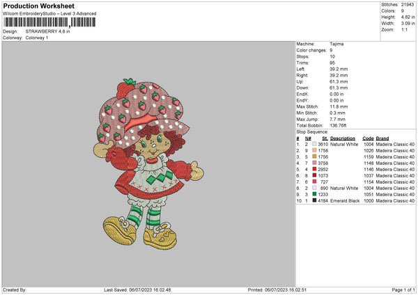Click the 'EndY:' 0.00 in value
Screen dimensions: 418x295
(x=336, y=100)
